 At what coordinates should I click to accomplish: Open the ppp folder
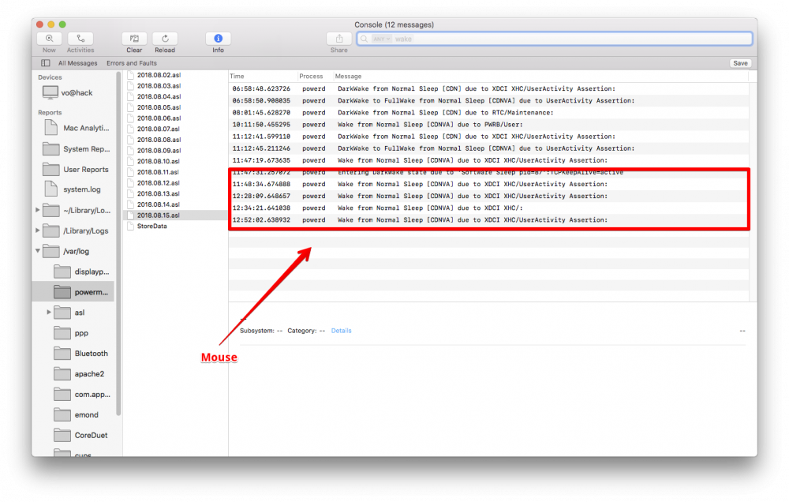(72, 333)
